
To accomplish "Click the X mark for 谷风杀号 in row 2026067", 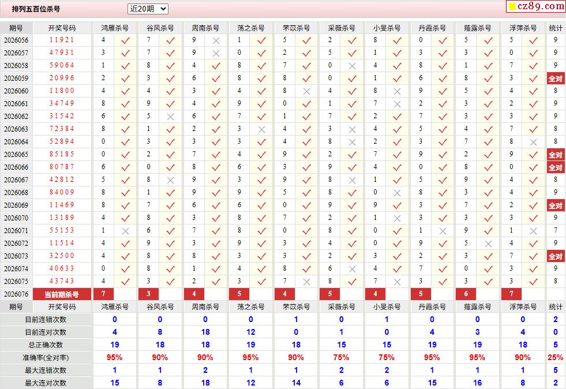I will [x=170, y=180].
